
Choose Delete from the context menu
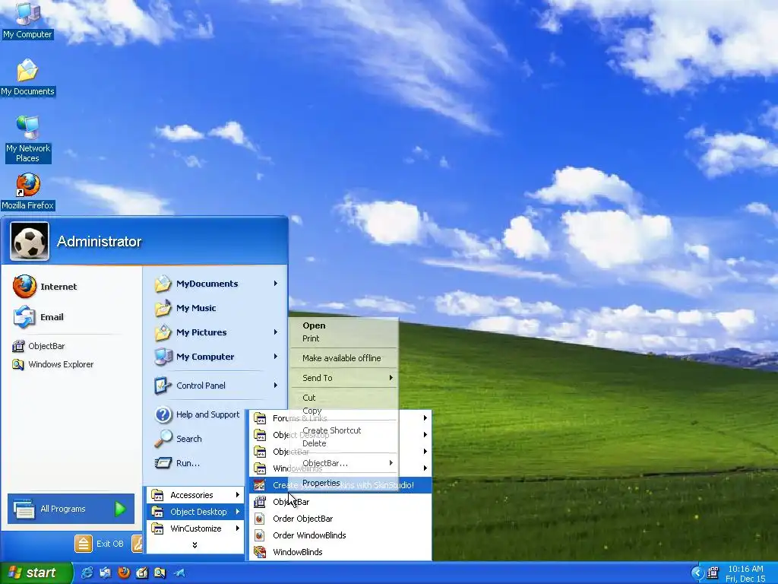315,443
